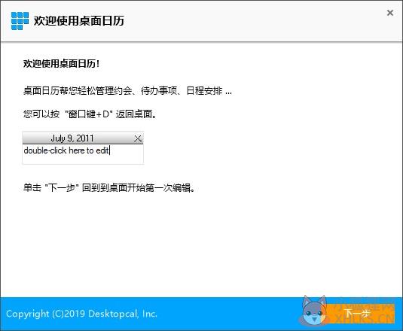Click the line mentioning 待办事项、日程安排

[127, 91]
